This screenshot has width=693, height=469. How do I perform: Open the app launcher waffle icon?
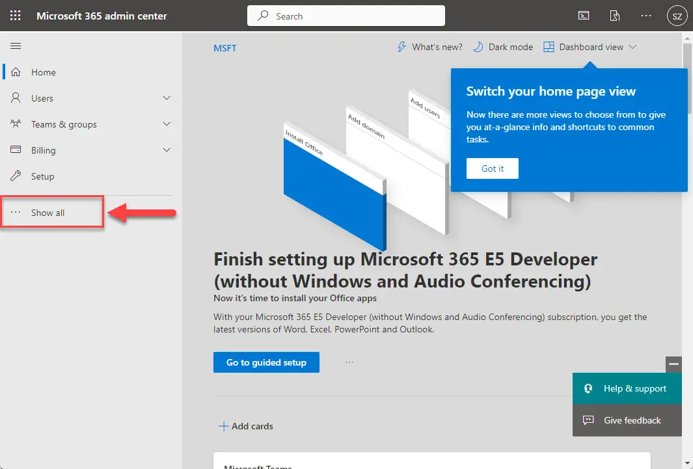tap(16, 16)
